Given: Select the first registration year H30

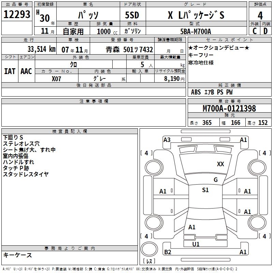Looking at the screenshot, I should point(43,16).
